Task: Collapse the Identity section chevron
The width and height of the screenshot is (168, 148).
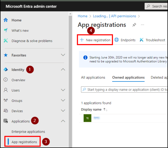Action: click(63, 69)
